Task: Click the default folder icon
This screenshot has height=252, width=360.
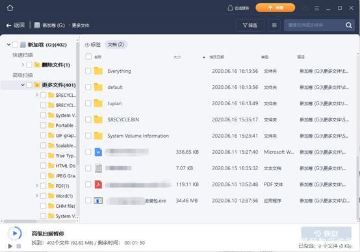Action: tap(98, 87)
